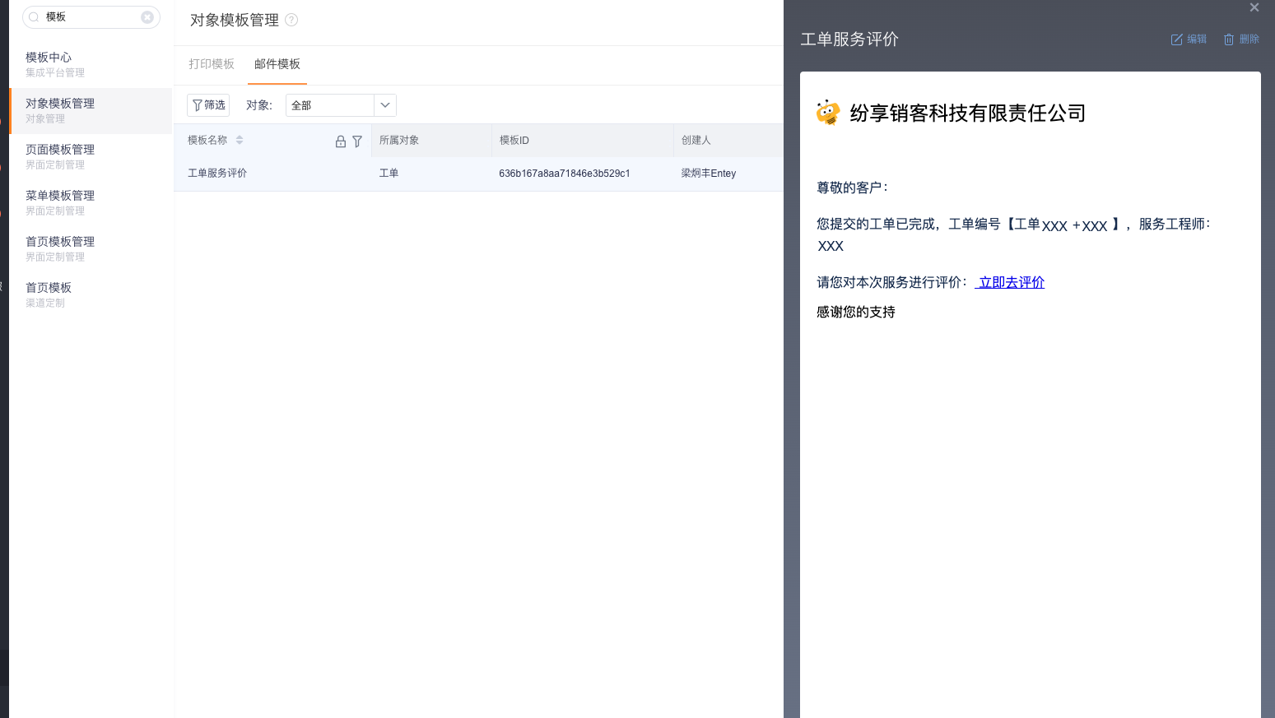Click template ID 636b167a8aa71846e3b529c1
Screen dimensions: 1275x718
565,174
